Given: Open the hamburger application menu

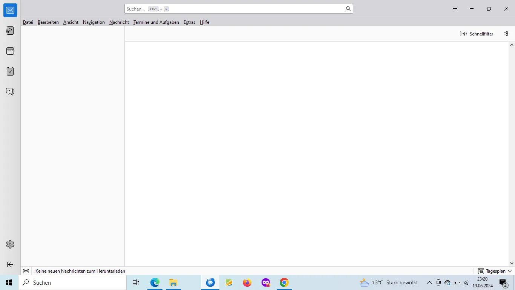Looking at the screenshot, I should point(455,9).
